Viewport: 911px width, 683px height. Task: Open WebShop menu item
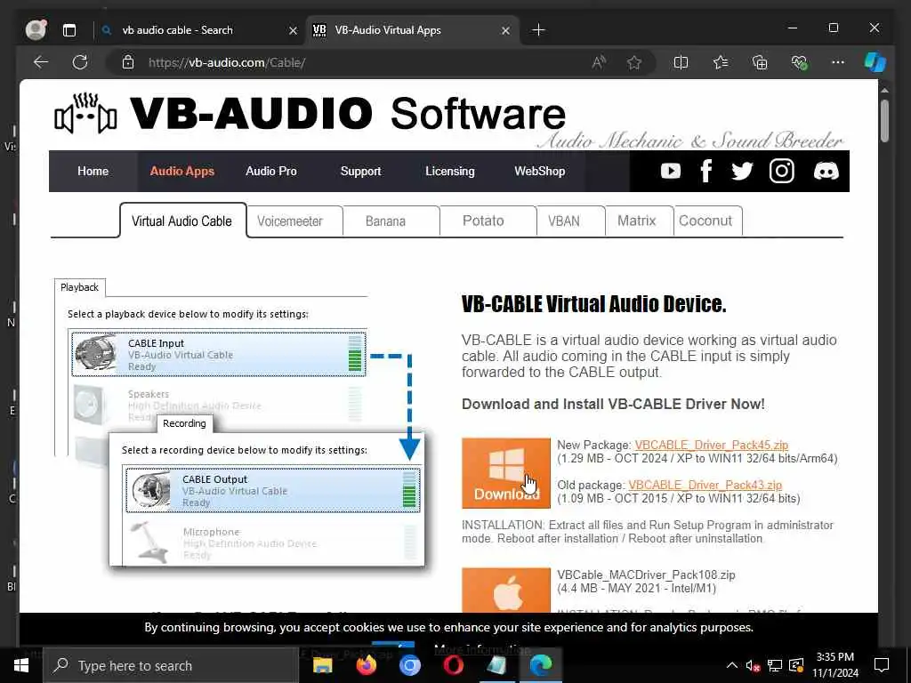point(539,171)
